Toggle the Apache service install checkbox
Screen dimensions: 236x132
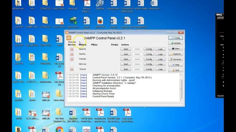[x=72, y=49]
